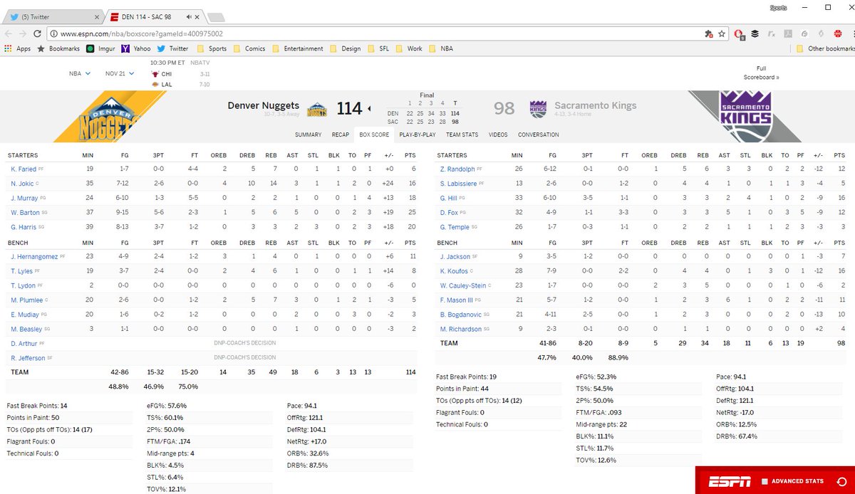Toggle the Advanced Stats checkbox
855x494 pixels.
(x=765, y=482)
